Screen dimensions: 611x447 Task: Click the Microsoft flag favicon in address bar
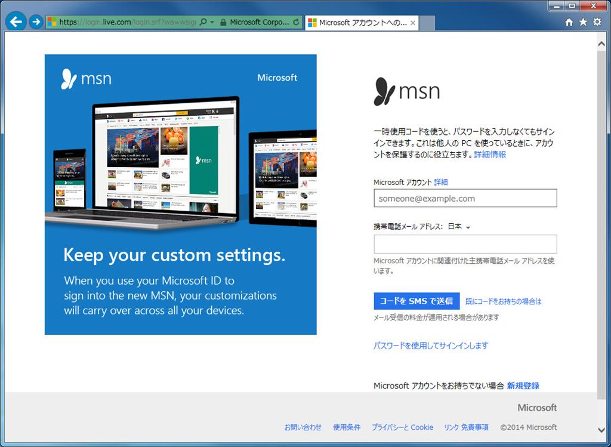point(51,22)
